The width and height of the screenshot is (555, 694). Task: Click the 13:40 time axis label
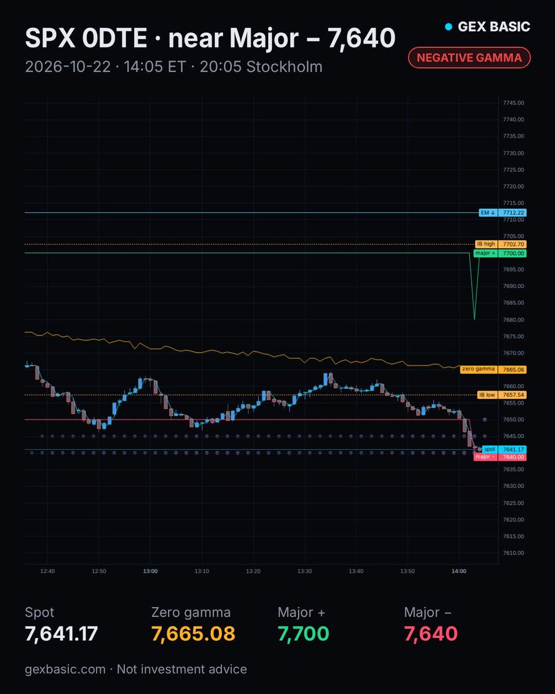tap(356, 571)
